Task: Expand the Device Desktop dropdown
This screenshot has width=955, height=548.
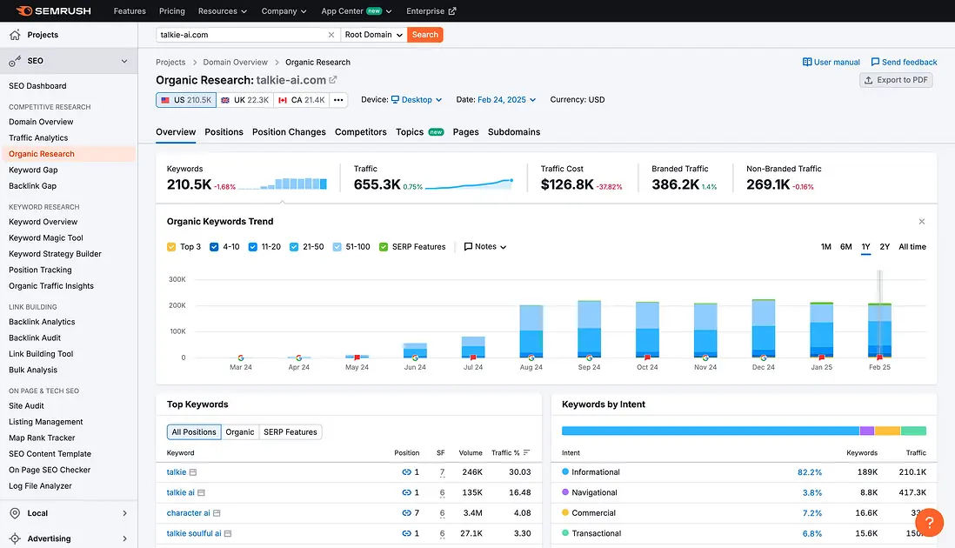Action: 417,100
